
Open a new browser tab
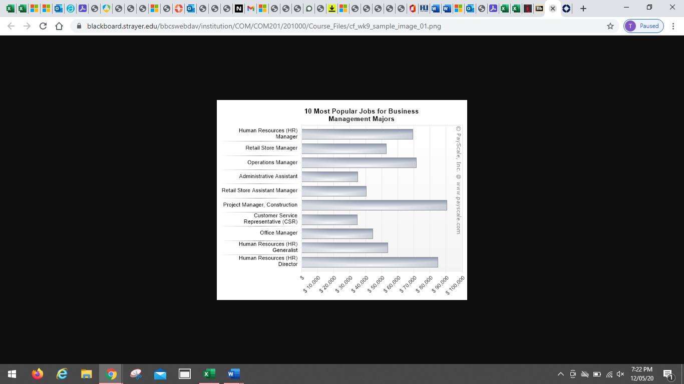(583, 8)
